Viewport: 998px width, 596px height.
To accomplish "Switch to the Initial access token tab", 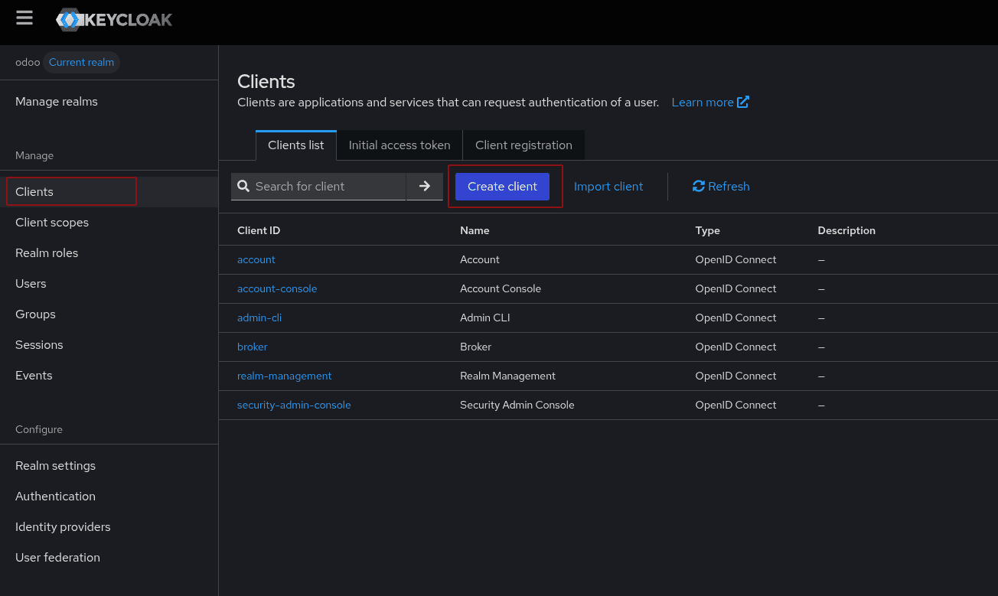I will click(399, 145).
